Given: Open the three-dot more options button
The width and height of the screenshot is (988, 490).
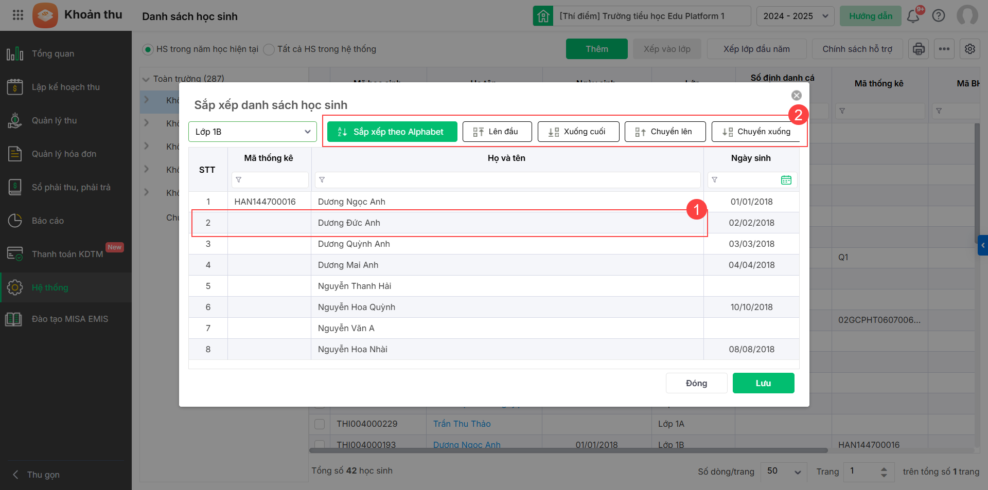Looking at the screenshot, I should pos(944,49).
